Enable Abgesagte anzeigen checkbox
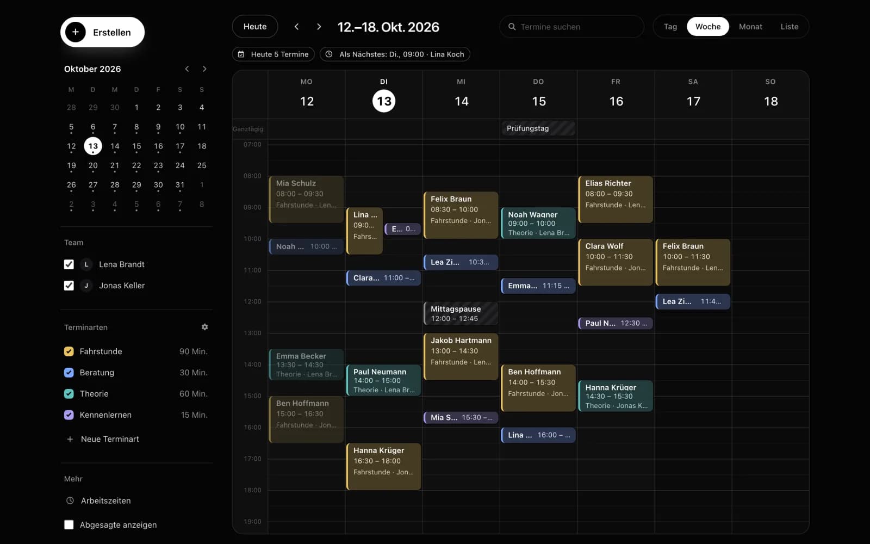This screenshot has width=870, height=544. tap(69, 525)
